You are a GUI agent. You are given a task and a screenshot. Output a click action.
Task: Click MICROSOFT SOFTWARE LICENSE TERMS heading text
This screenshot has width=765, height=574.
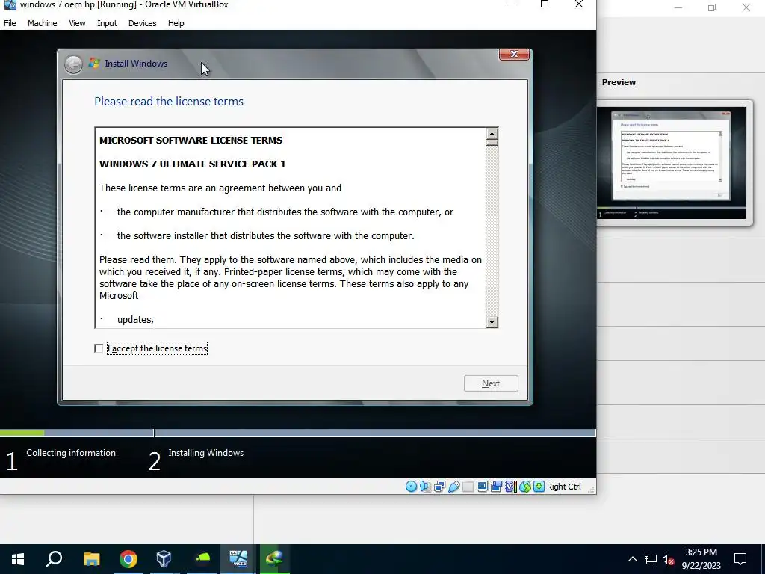(191, 140)
